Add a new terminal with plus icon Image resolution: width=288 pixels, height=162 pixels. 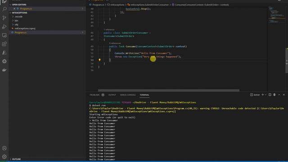(x=263, y=95)
